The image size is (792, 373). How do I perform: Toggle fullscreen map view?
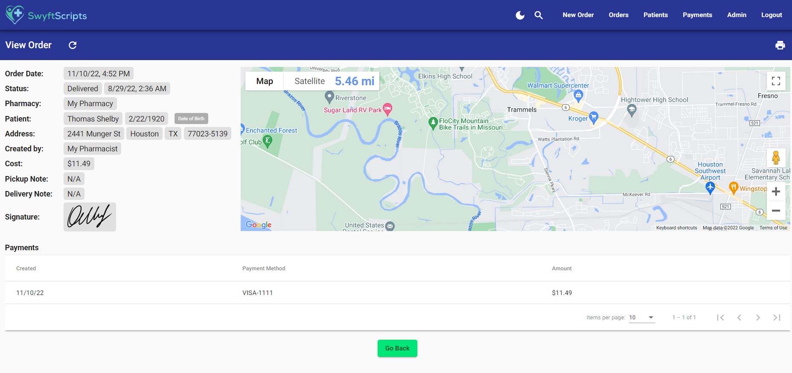point(776,81)
